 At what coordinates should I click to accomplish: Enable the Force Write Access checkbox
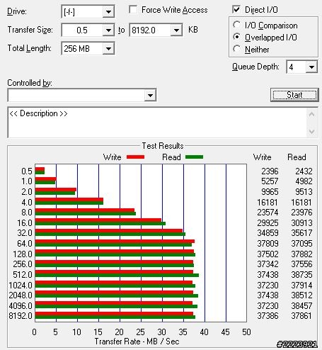pyautogui.click(x=133, y=10)
